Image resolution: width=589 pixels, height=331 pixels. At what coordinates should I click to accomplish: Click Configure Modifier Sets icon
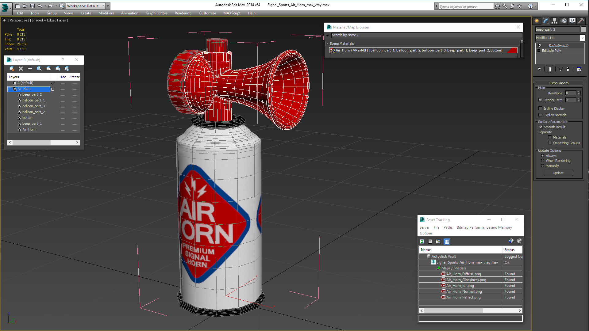tap(579, 69)
